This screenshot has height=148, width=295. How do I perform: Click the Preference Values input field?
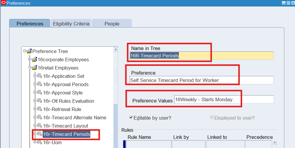[224, 100]
